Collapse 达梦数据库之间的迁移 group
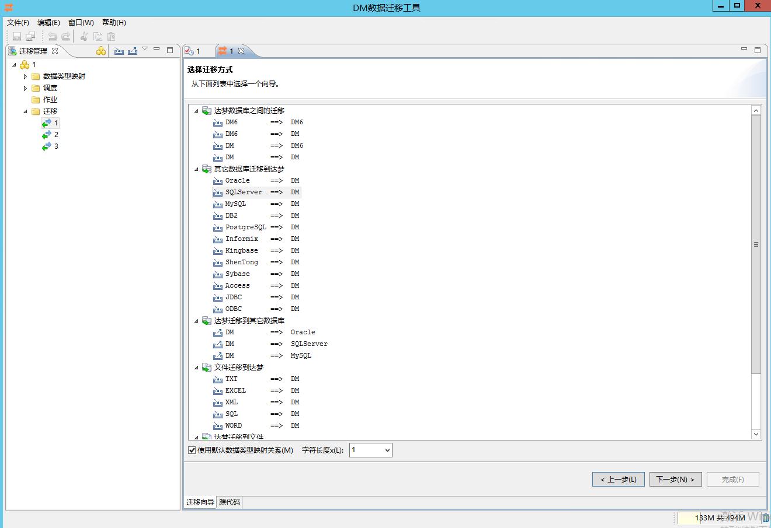Image resolution: width=771 pixels, height=528 pixels. [x=196, y=111]
